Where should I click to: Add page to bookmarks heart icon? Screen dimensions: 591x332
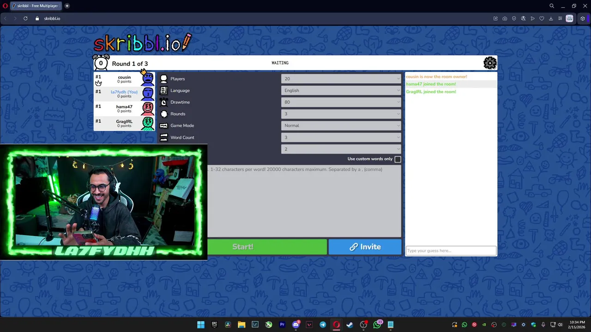tap(542, 18)
